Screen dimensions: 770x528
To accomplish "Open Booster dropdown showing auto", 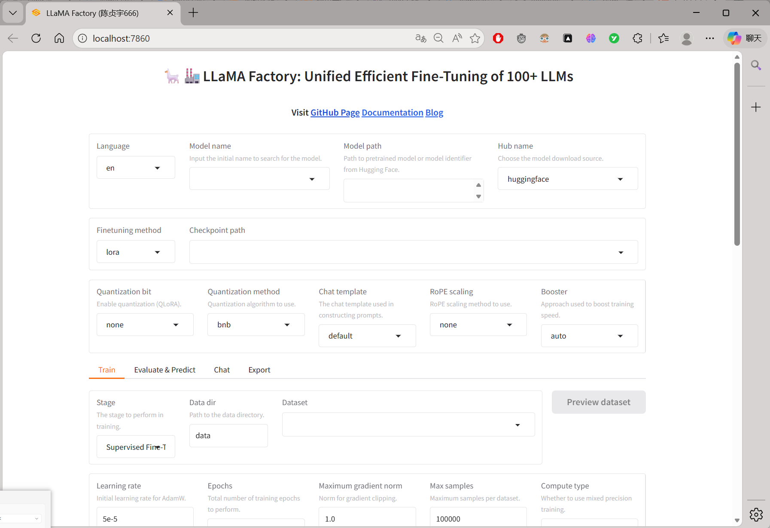I will click(590, 336).
